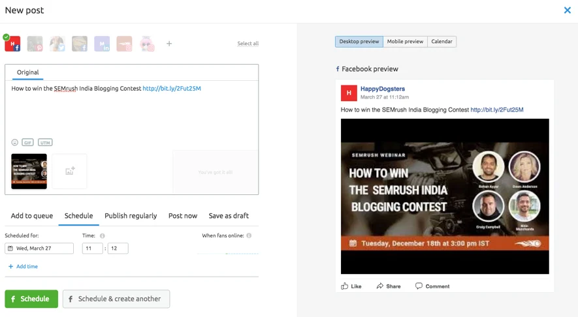
Task: Select the Pinterest profile icon
Action: tap(35, 44)
